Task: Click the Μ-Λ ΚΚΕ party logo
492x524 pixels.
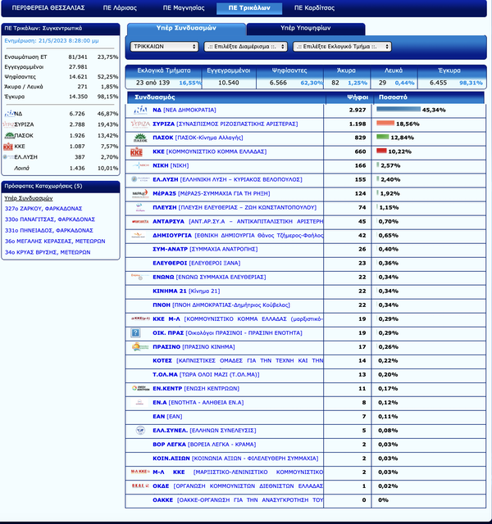Action: (140, 472)
